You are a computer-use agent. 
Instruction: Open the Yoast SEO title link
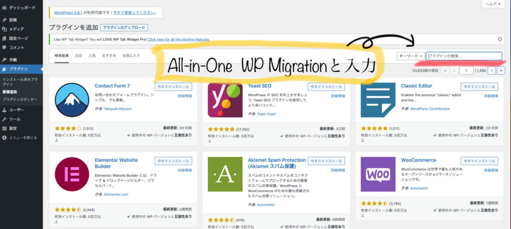point(259,86)
